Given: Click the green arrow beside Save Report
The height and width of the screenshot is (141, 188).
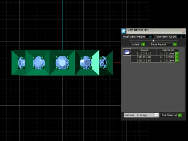Looking at the screenshot, I should (175, 44).
